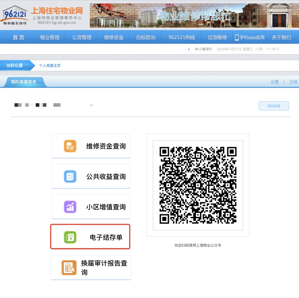
Task: Click the 手机app应用 label
Action: (x=252, y=38)
